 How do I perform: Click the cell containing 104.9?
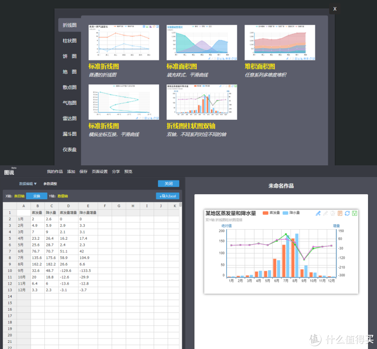point(88,257)
